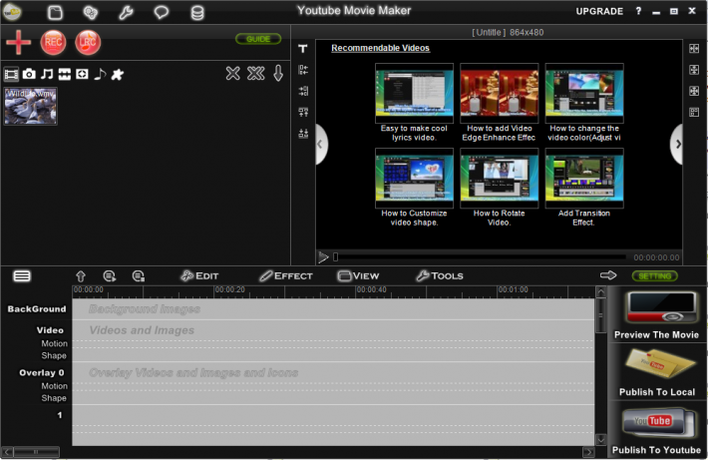The width and height of the screenshot is (708, 460).
Task: Show the music files tab
Action: tap(47, 74)
